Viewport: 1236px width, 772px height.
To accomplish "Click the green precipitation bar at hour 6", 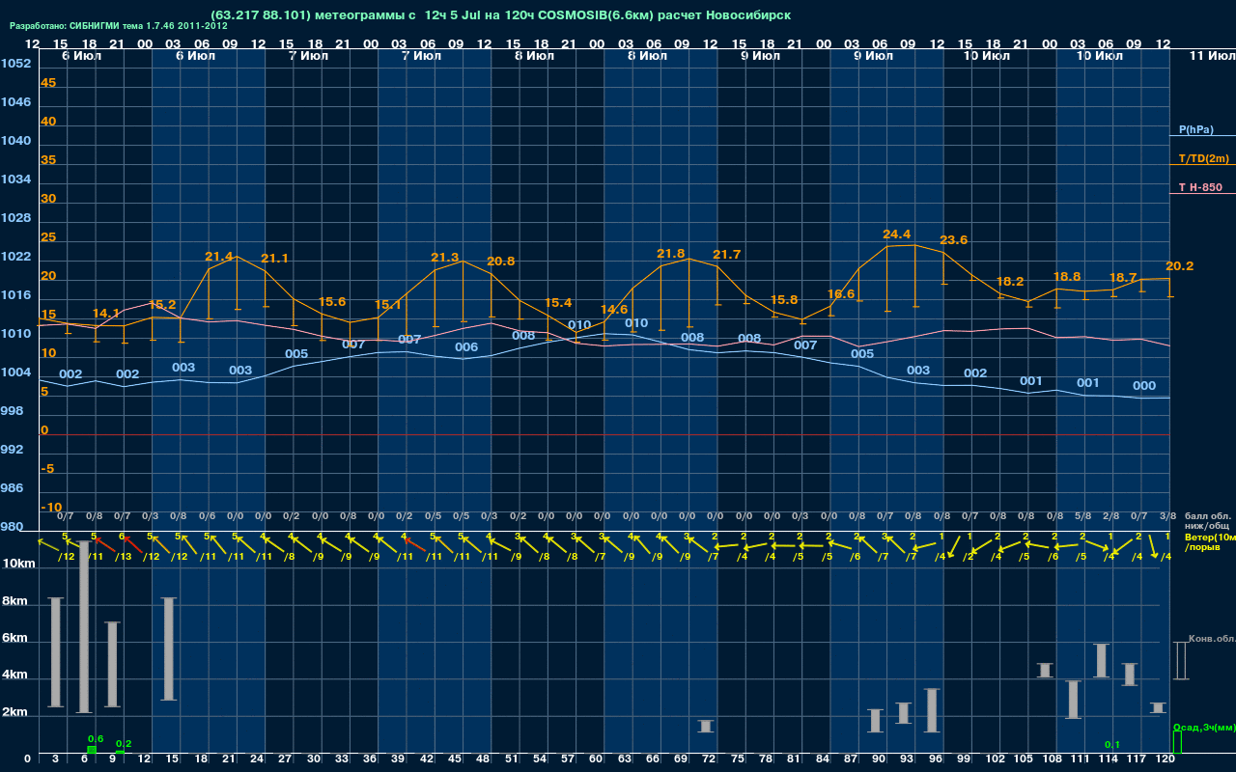I will [92, 750].
